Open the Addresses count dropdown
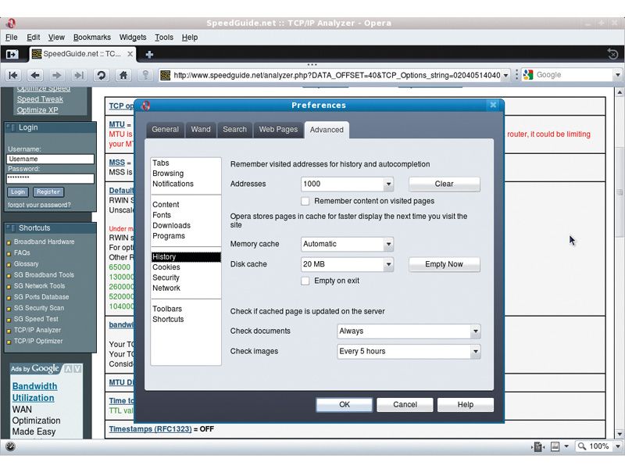625x469 pixels. coord(388,184)
